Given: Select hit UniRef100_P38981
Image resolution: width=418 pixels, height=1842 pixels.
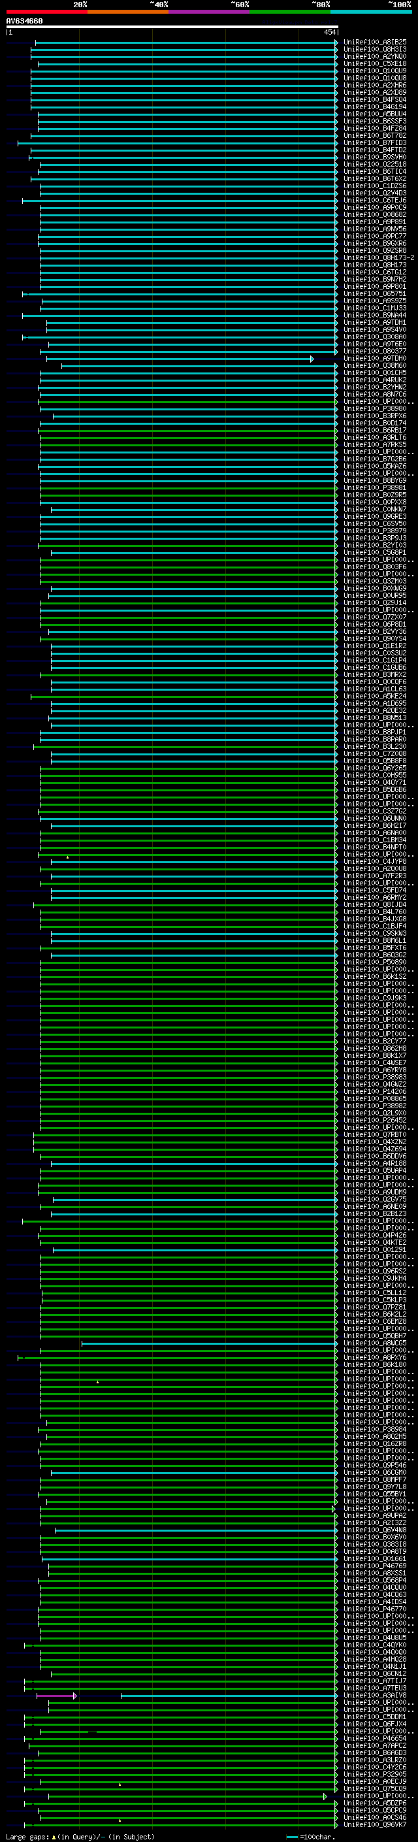Looking at the screenshot, I should [375, 487].
